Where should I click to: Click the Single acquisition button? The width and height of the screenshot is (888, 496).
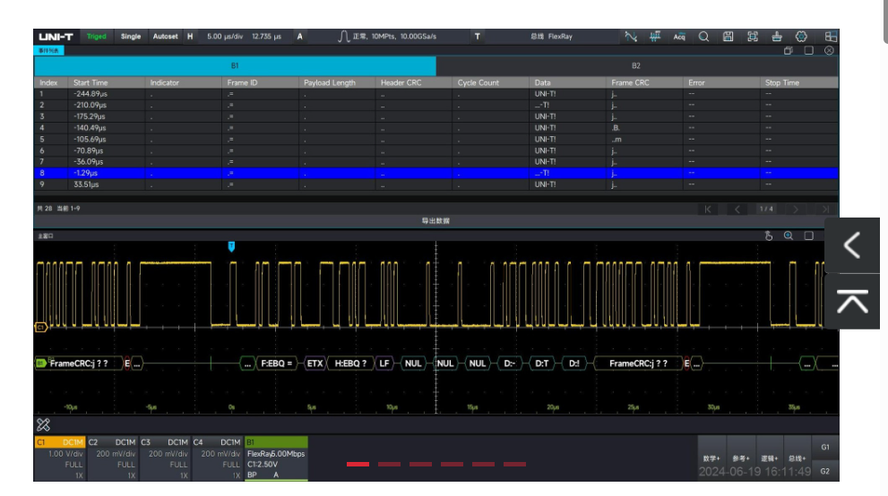click(130, 36)
